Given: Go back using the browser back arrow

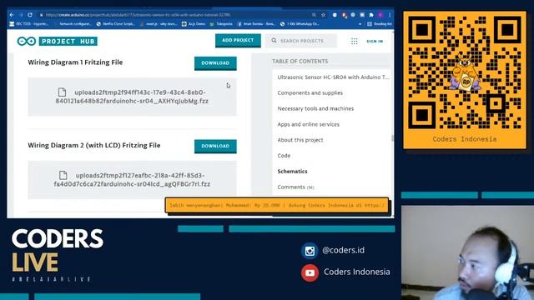Looking at the screenshot, I should point(12,15).
